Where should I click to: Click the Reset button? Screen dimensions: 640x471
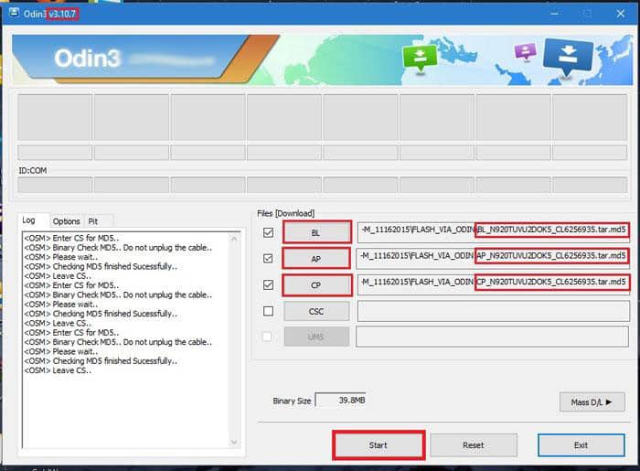click(474, 445)
